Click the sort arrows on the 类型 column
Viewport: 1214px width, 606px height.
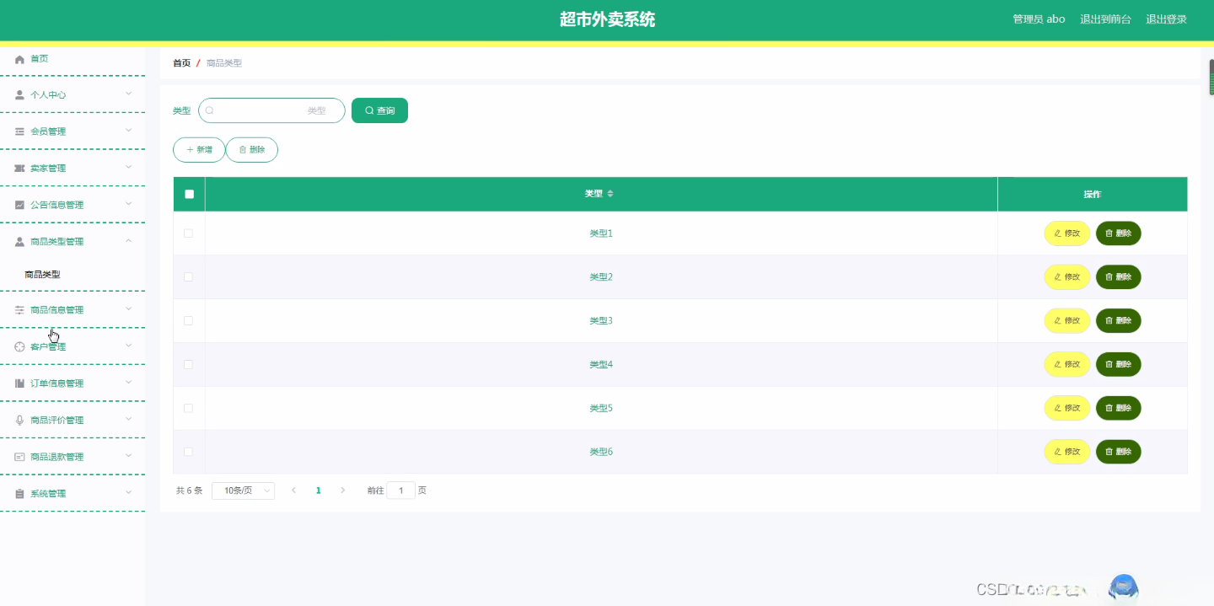coord(610,194)
